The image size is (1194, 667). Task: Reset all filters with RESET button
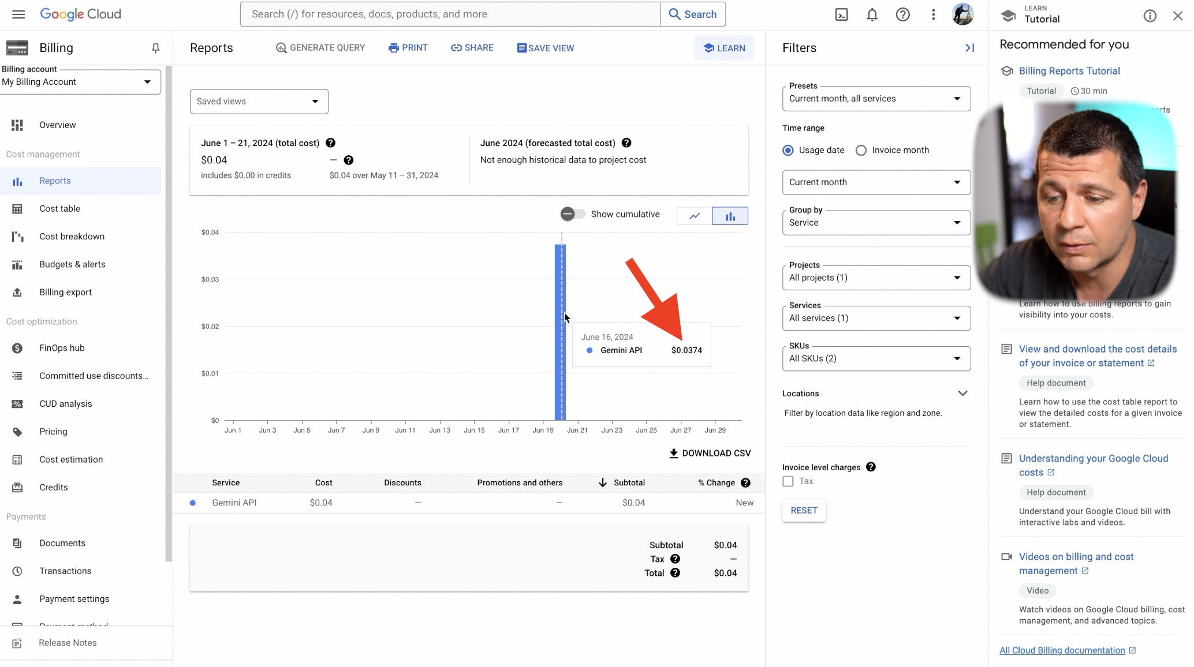pos(804,511)
